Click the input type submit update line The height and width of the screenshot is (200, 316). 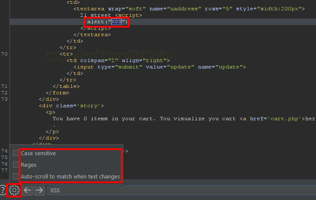pyautogui.click(x=160, y=67)
